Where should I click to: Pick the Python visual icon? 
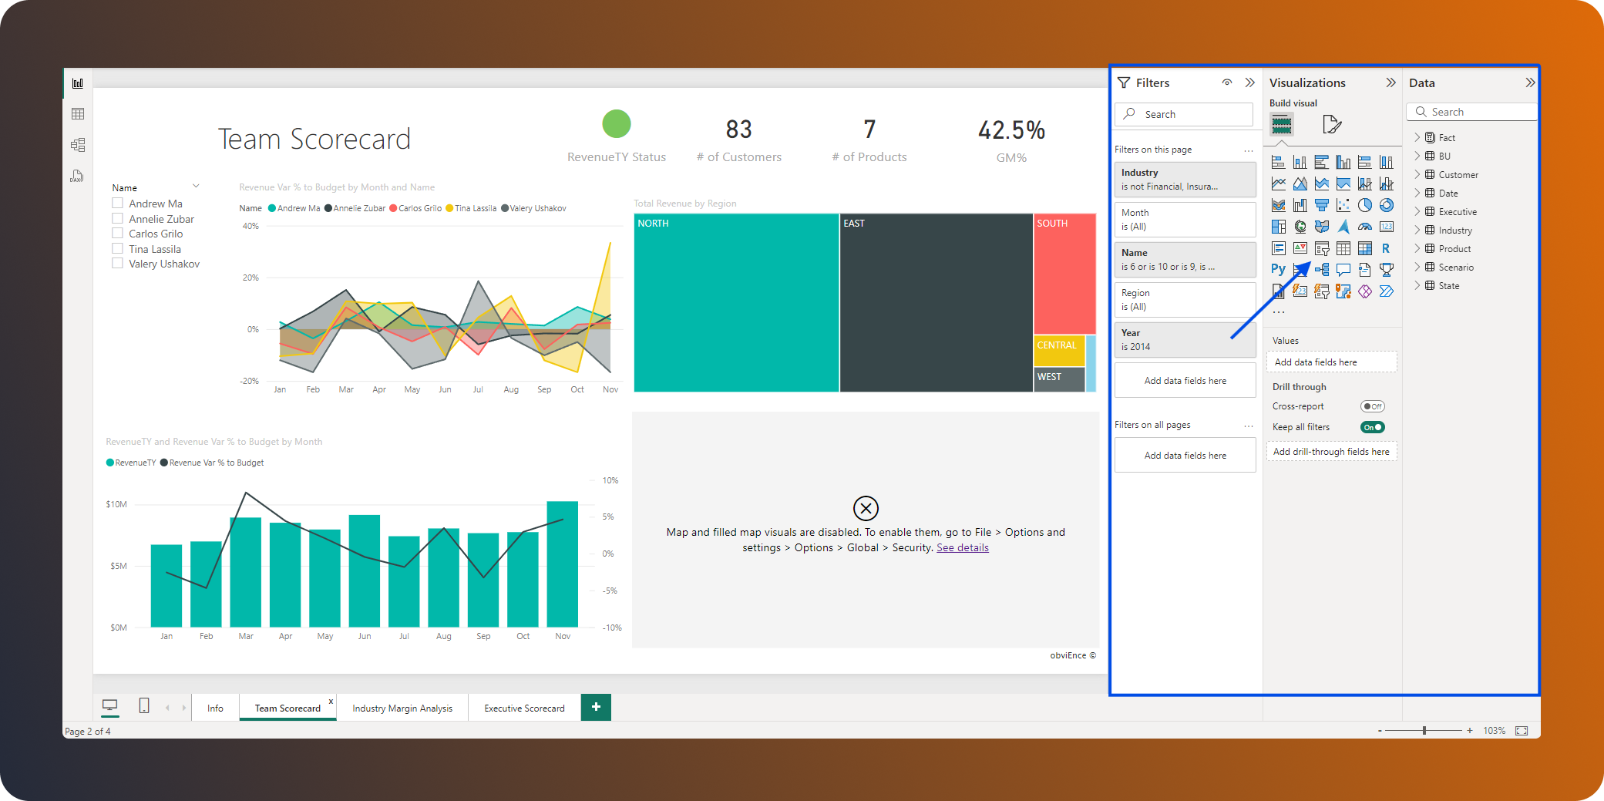[x=1278, y=268]
